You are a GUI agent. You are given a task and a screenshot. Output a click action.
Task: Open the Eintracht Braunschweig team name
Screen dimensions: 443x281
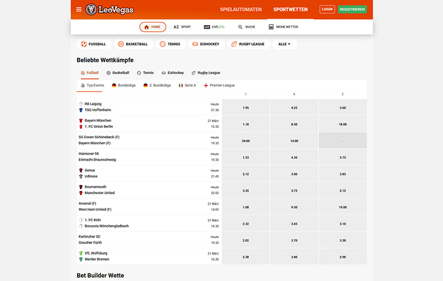click(97, 160)
